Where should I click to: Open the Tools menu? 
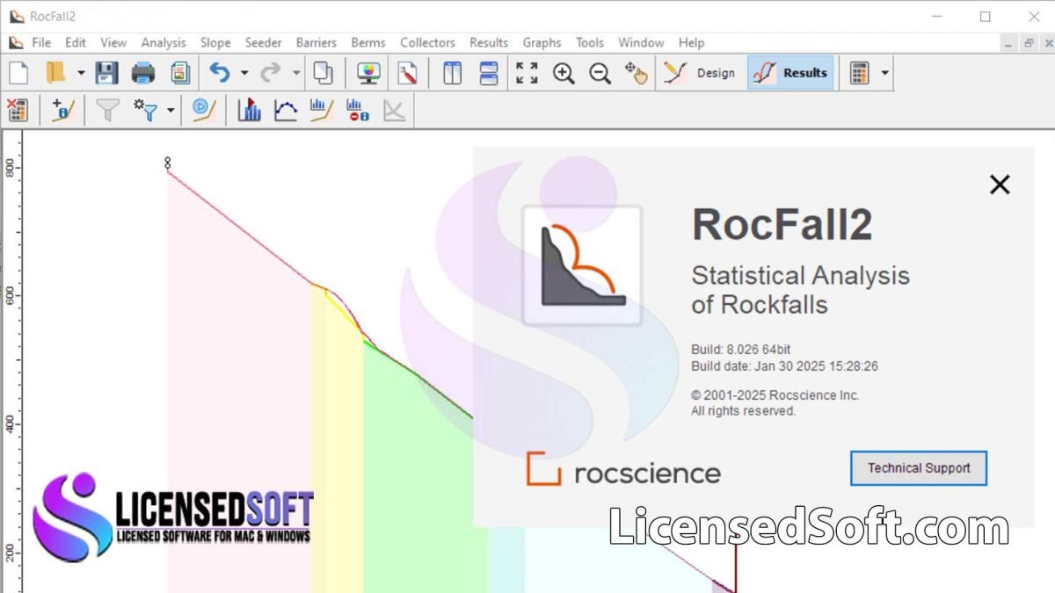590,42
